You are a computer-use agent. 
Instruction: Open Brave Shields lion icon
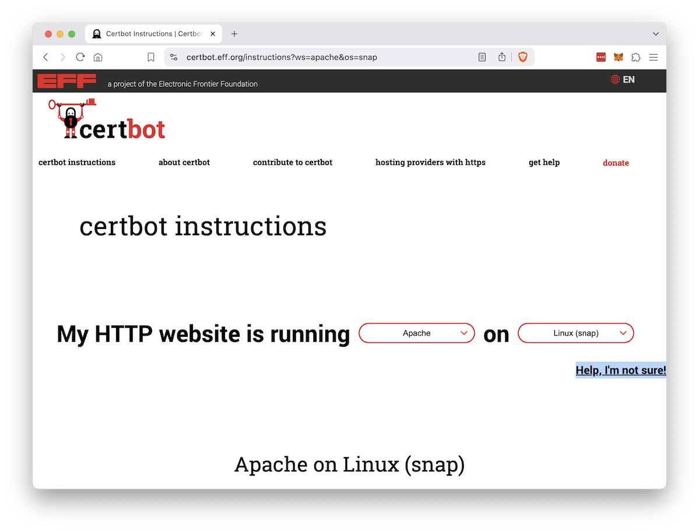(x=523, y=57)
